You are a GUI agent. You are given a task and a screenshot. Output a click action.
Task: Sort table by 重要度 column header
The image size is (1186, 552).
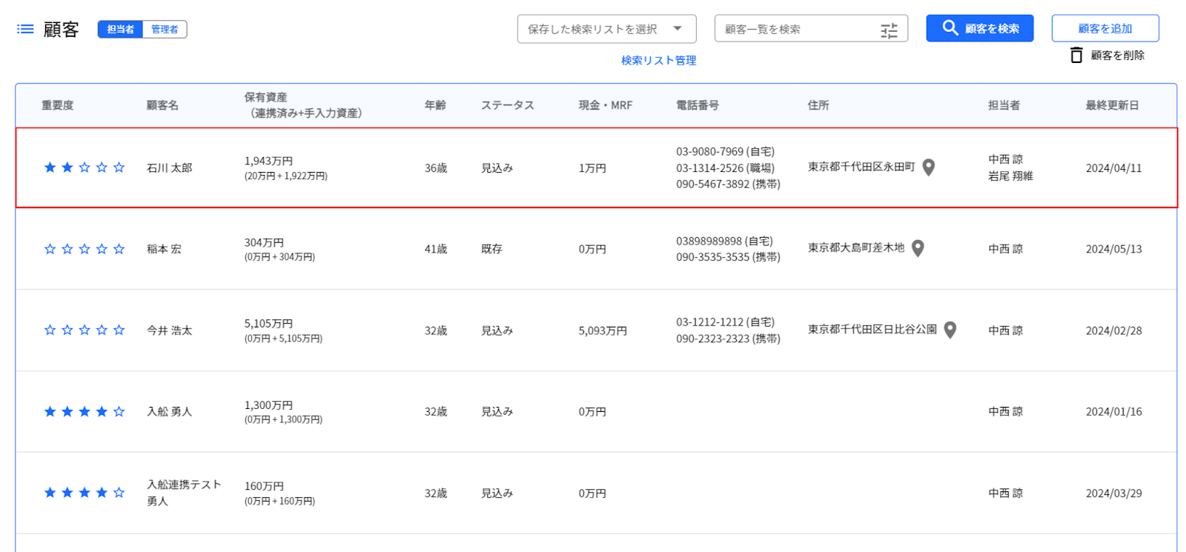tap(58, 105)
